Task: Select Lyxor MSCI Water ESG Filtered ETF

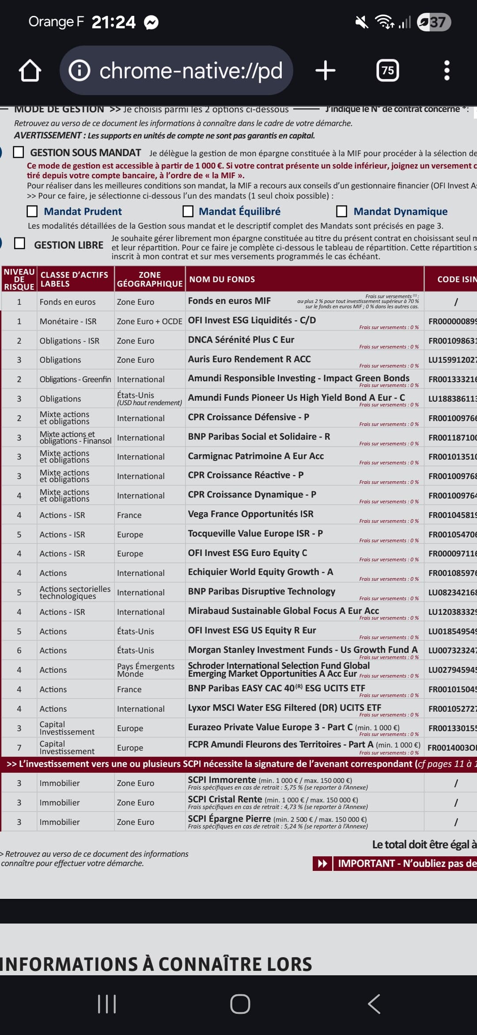Action: coord(285,707)
